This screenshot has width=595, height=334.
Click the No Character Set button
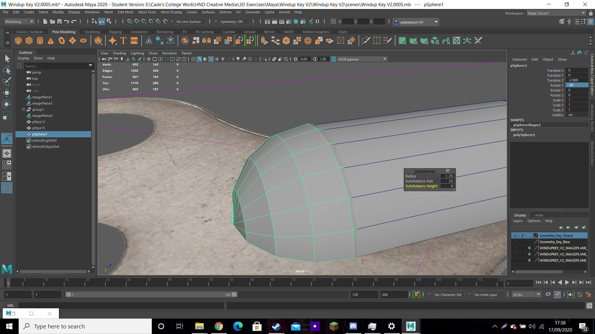coord(448,295)
